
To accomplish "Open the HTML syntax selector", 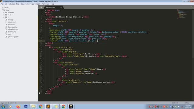I will click(187, 103).
